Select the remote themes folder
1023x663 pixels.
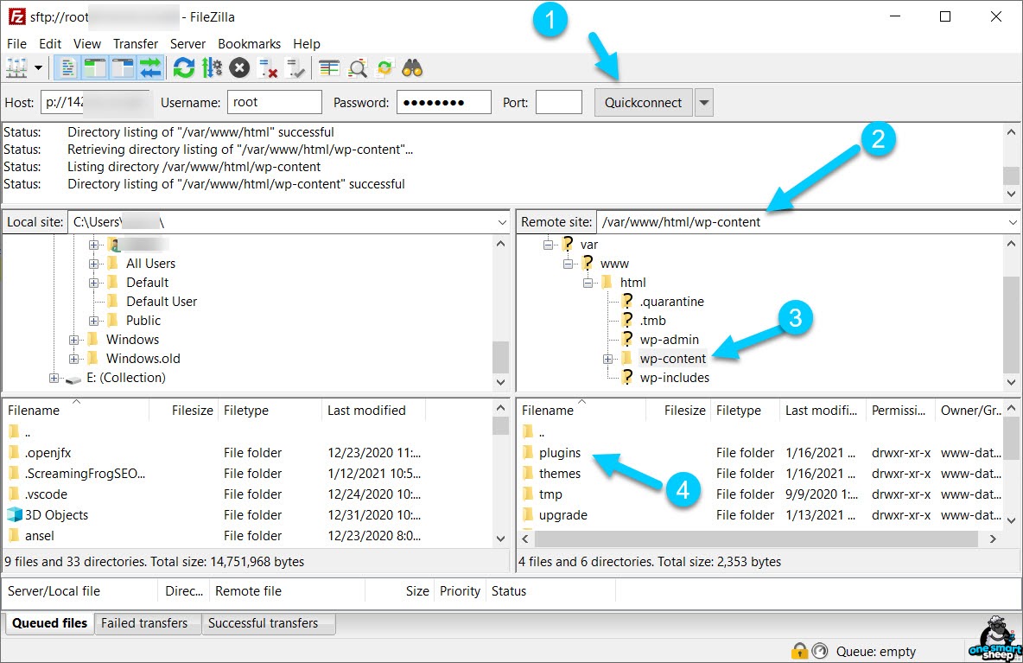point(559,473)
